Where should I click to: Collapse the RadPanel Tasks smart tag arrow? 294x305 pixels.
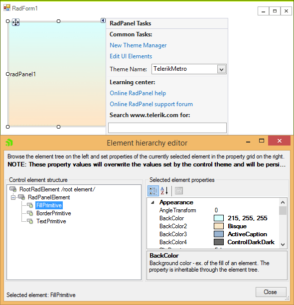(x=103, y=20)
